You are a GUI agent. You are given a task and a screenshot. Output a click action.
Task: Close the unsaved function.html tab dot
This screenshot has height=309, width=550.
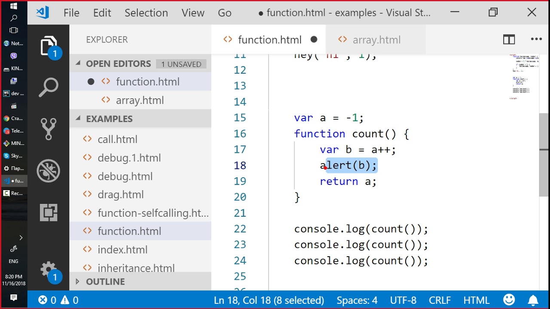point(314,39)
